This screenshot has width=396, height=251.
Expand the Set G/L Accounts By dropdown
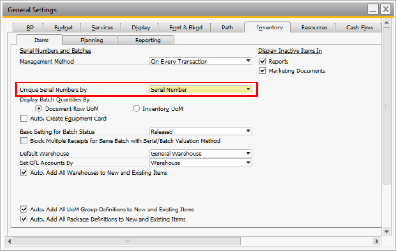pos(248,163)
